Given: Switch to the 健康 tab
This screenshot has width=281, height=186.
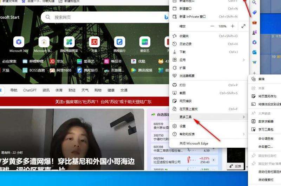Looking at the screenshot, I should pos(111,90).
